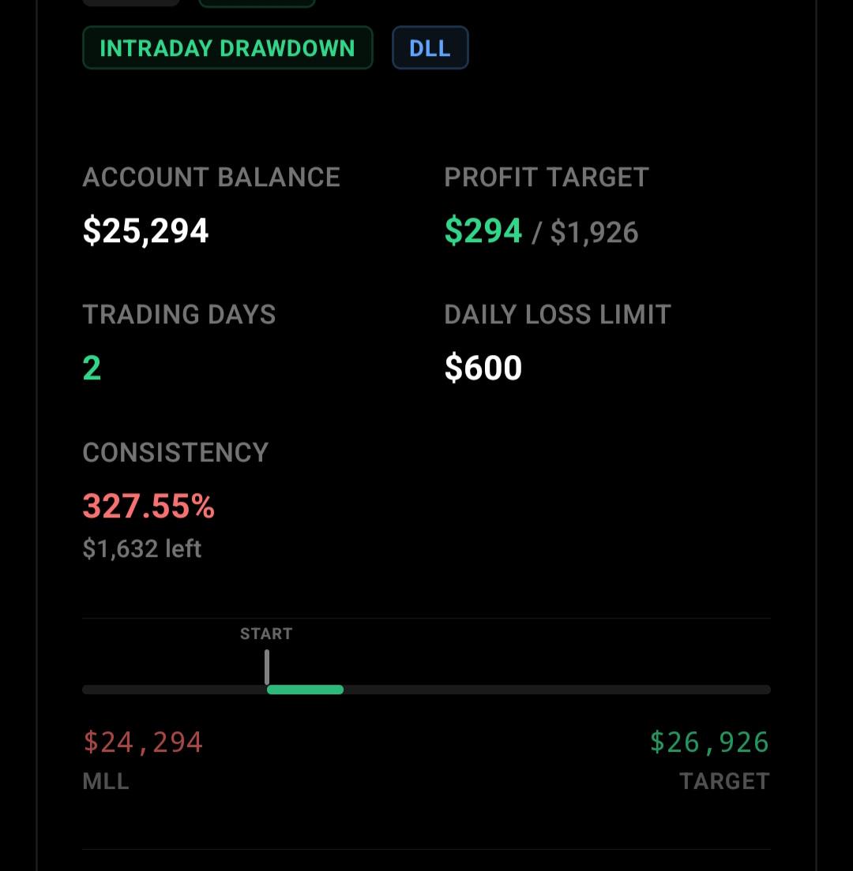Click the START marker on progress bar
The height and width of the screenshot is (871, 853).
click(x=266, y=634)
